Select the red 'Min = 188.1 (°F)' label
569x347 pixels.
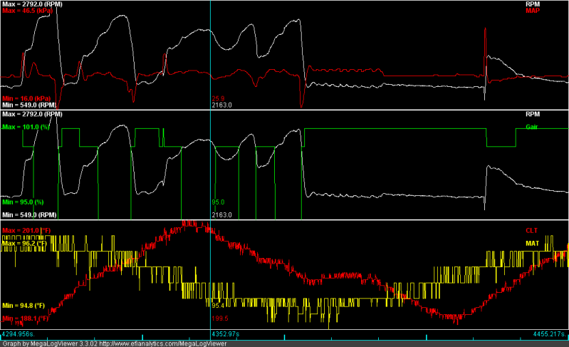click(26, 318)
